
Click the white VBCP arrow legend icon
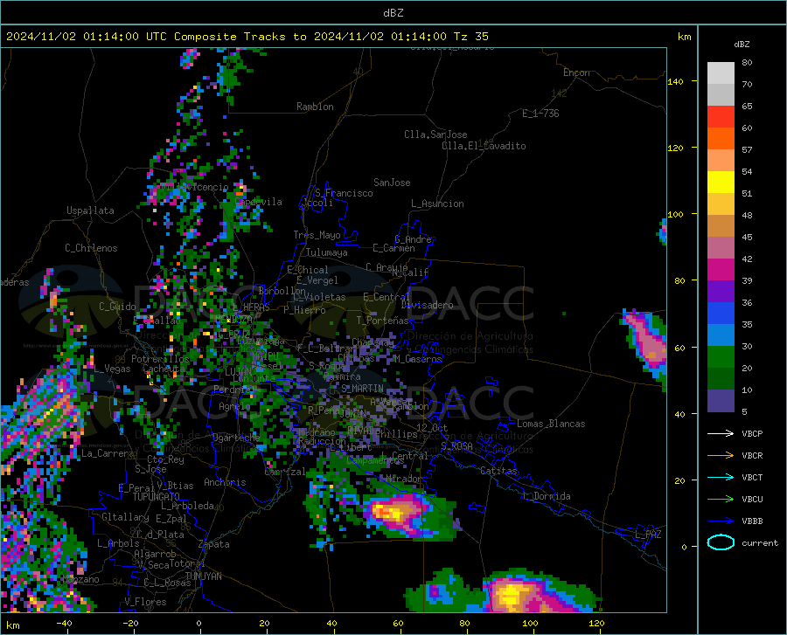pyautogui.click(x=721, y=433)
